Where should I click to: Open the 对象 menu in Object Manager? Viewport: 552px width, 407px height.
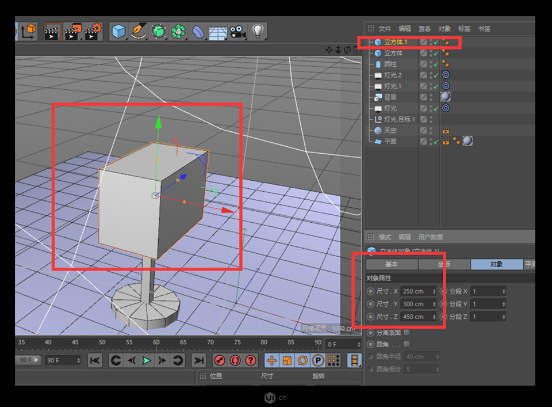point(444,28)
